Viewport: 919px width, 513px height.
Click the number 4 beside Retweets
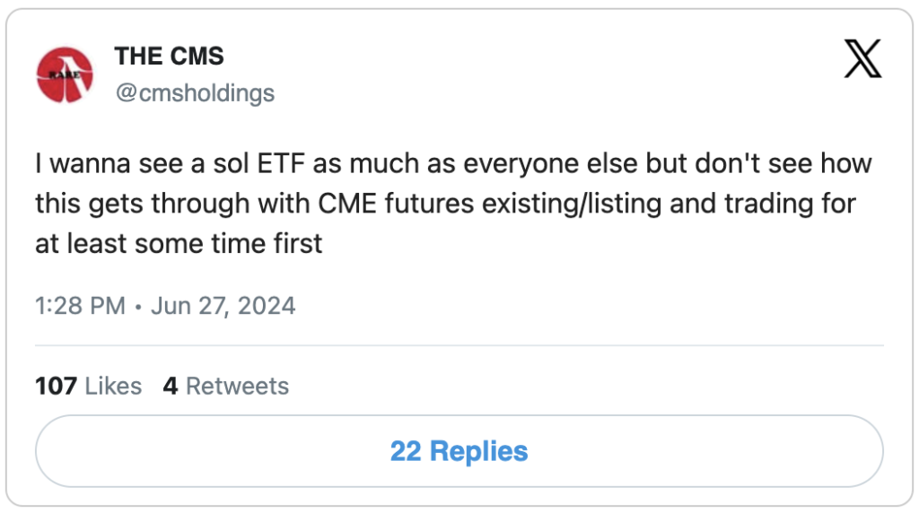click(170, 386)
